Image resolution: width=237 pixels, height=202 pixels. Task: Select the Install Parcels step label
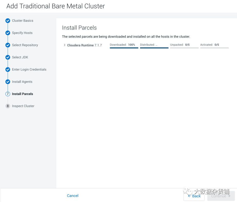tap(23, 94)
